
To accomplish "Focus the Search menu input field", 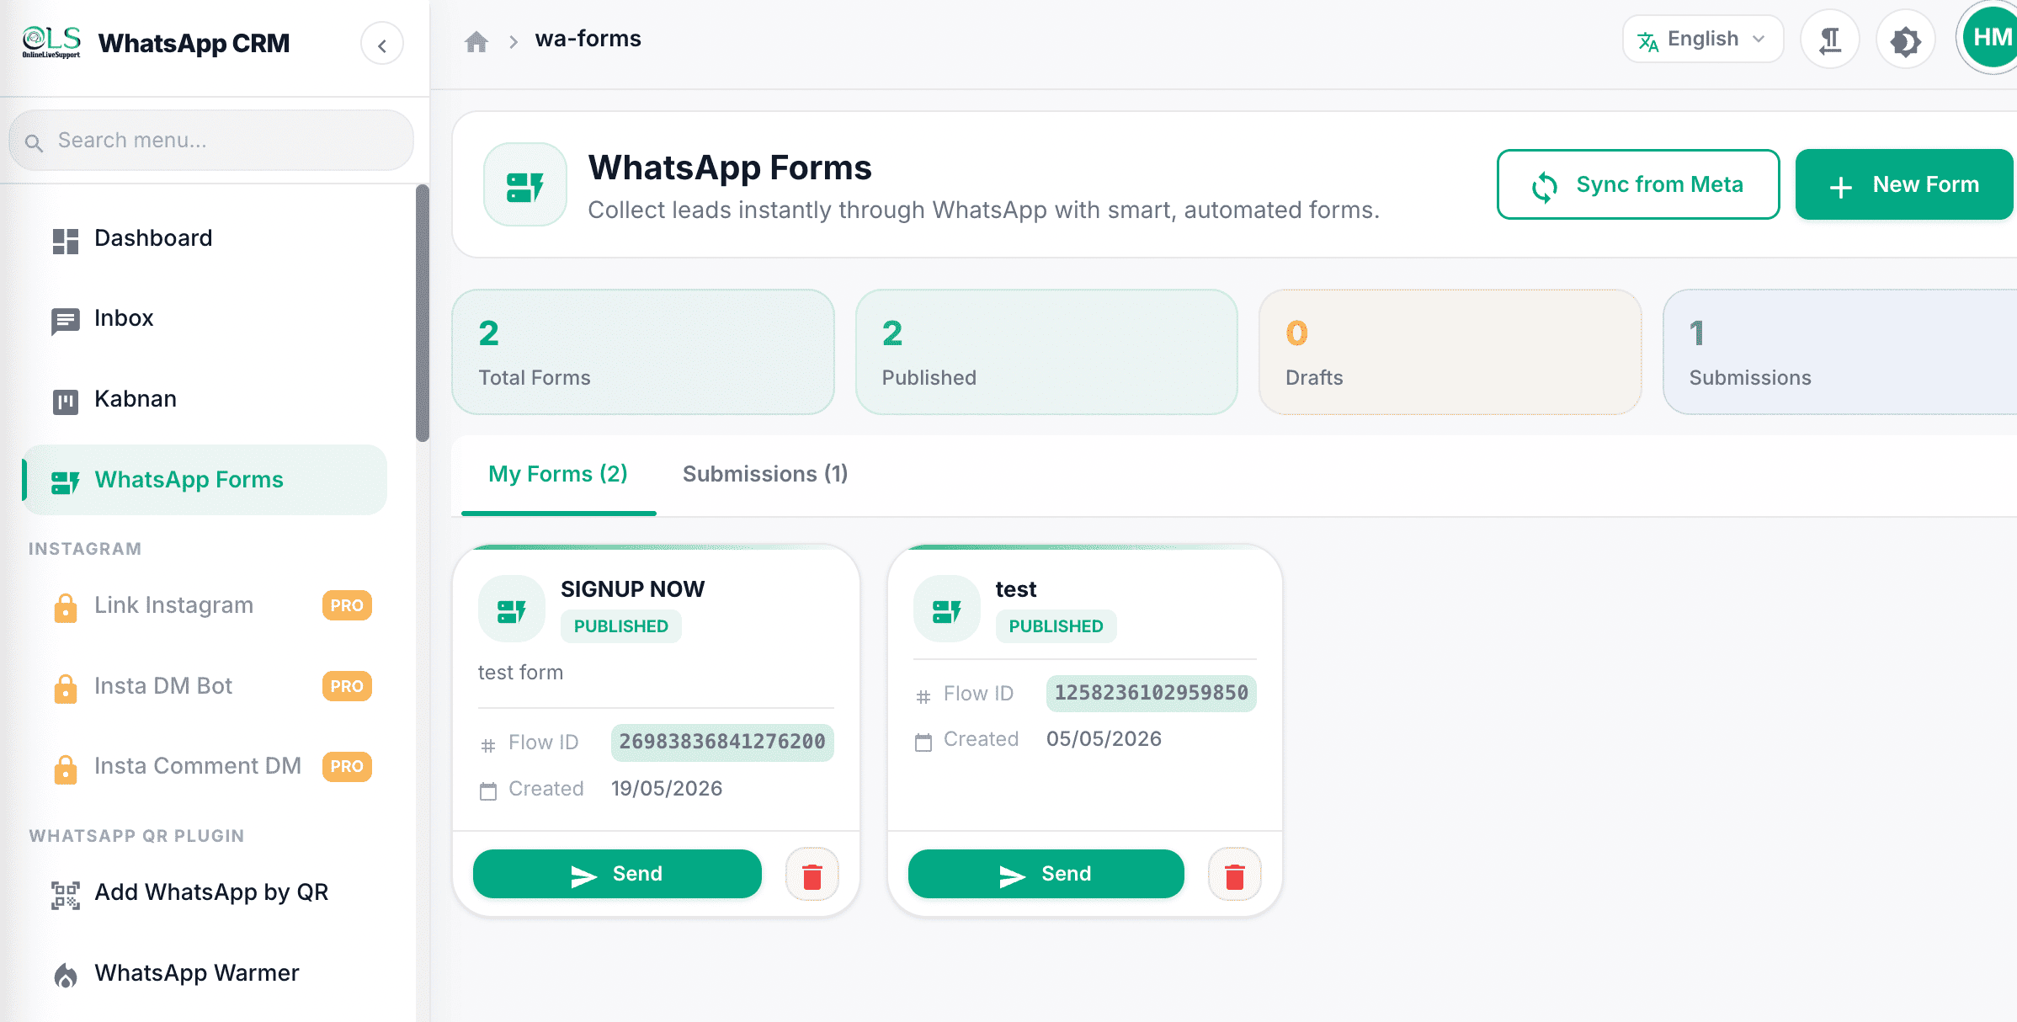I will tap(211, 141).
